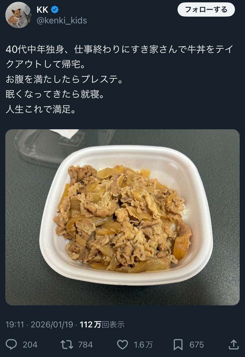Tap the 675 bookmarks count
Image resolution: width=245 pixels, height=357 pixels.
197,345
